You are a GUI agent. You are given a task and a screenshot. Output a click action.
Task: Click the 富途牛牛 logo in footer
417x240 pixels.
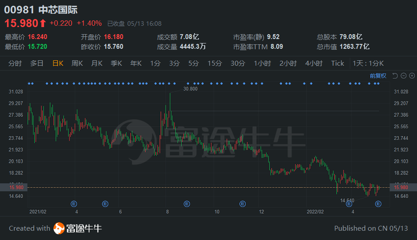[x=77, y=228]
